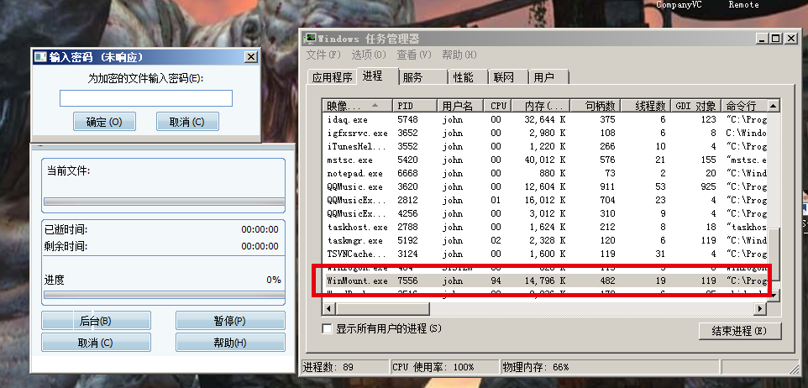The height and width of the screenshot is (388, 808).
Task: Sort processes by GDI 对象 column header
Action: pyautogui.click(x=695, y=106)
